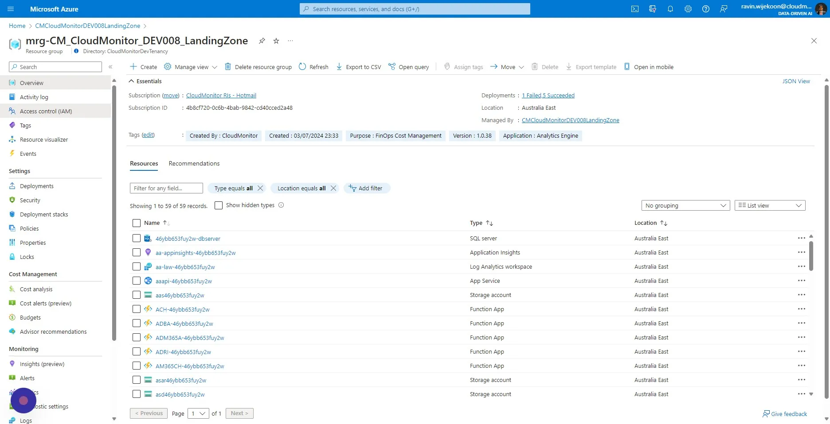Image resolution: width=830 pixels, height=424 pixels.
Task: Pin the resource group to dashboard
Action: [x=262, y=41]
